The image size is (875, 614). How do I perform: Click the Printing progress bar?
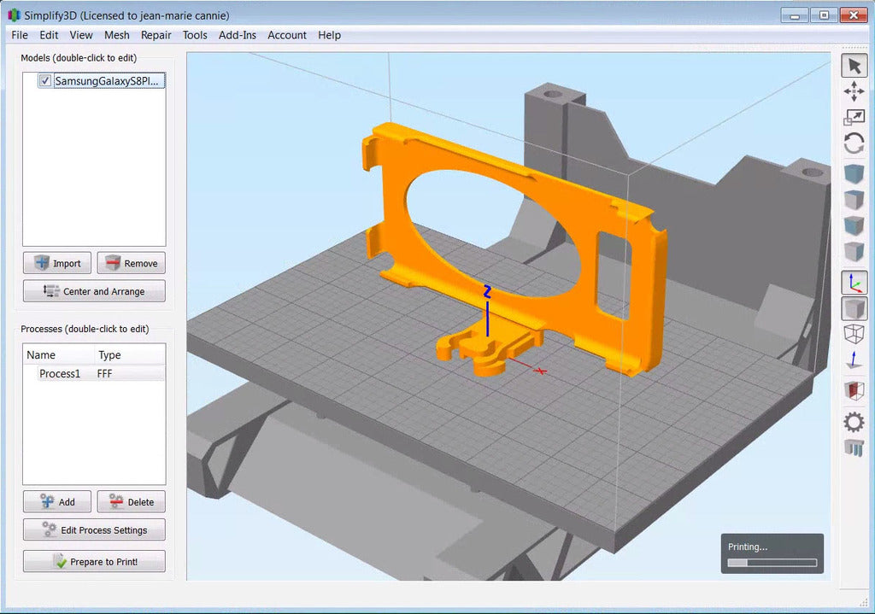click(772, 563)
